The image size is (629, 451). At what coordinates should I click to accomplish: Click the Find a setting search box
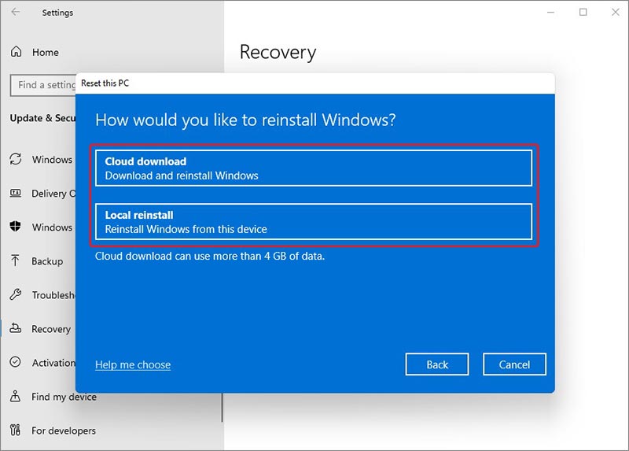pos(43,85)
